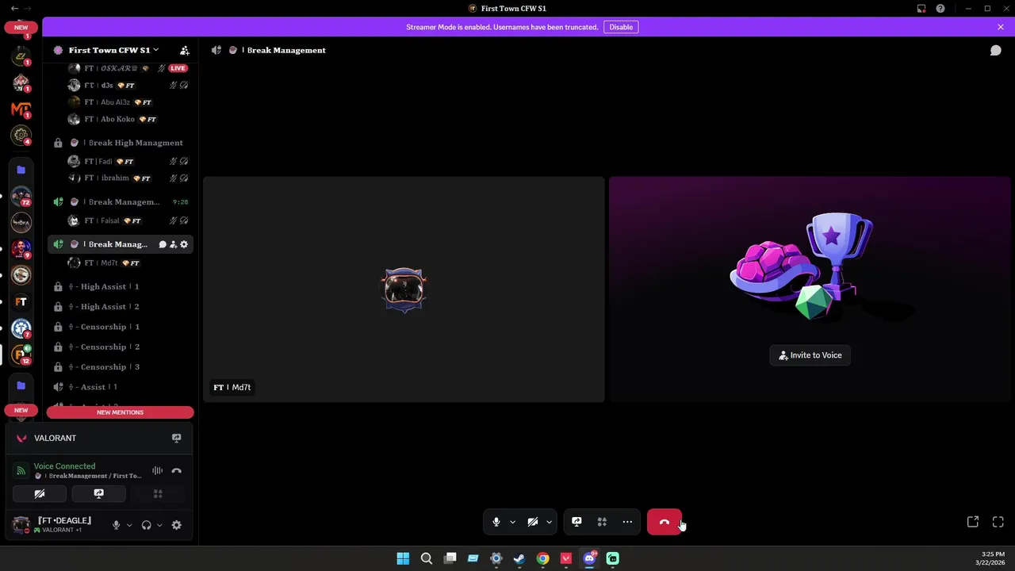Open camera options arrow in call control bar
Image resolution: width=1015 pixels, height=571 pixels.
(x=549, y=522)
